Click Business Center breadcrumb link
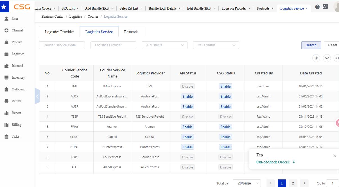 point(53,17)
